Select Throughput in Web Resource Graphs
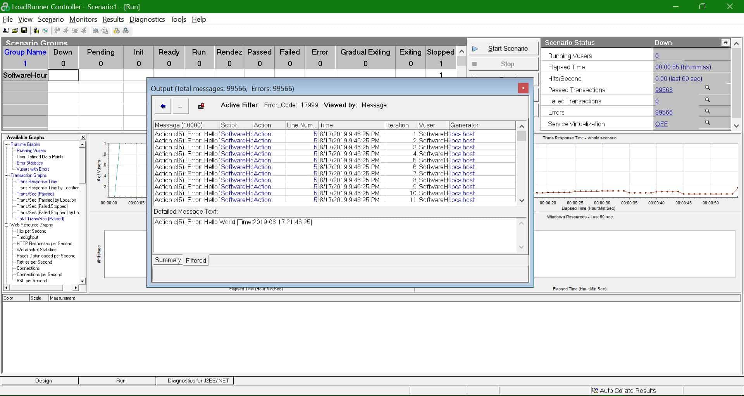Viewport: 744px width, 396px height. pos(27,237)
